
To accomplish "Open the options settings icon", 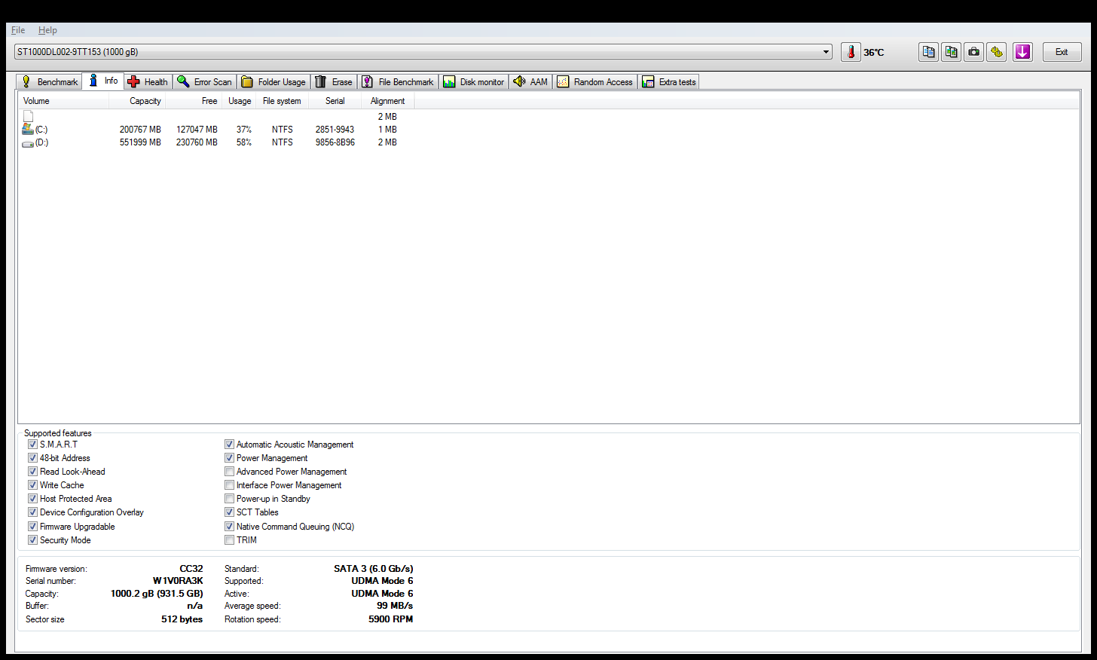I will tap(997, 52).
